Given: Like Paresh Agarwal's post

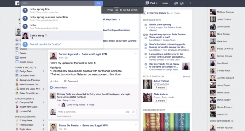Looking at the screenshot, I should pos(54,81).
